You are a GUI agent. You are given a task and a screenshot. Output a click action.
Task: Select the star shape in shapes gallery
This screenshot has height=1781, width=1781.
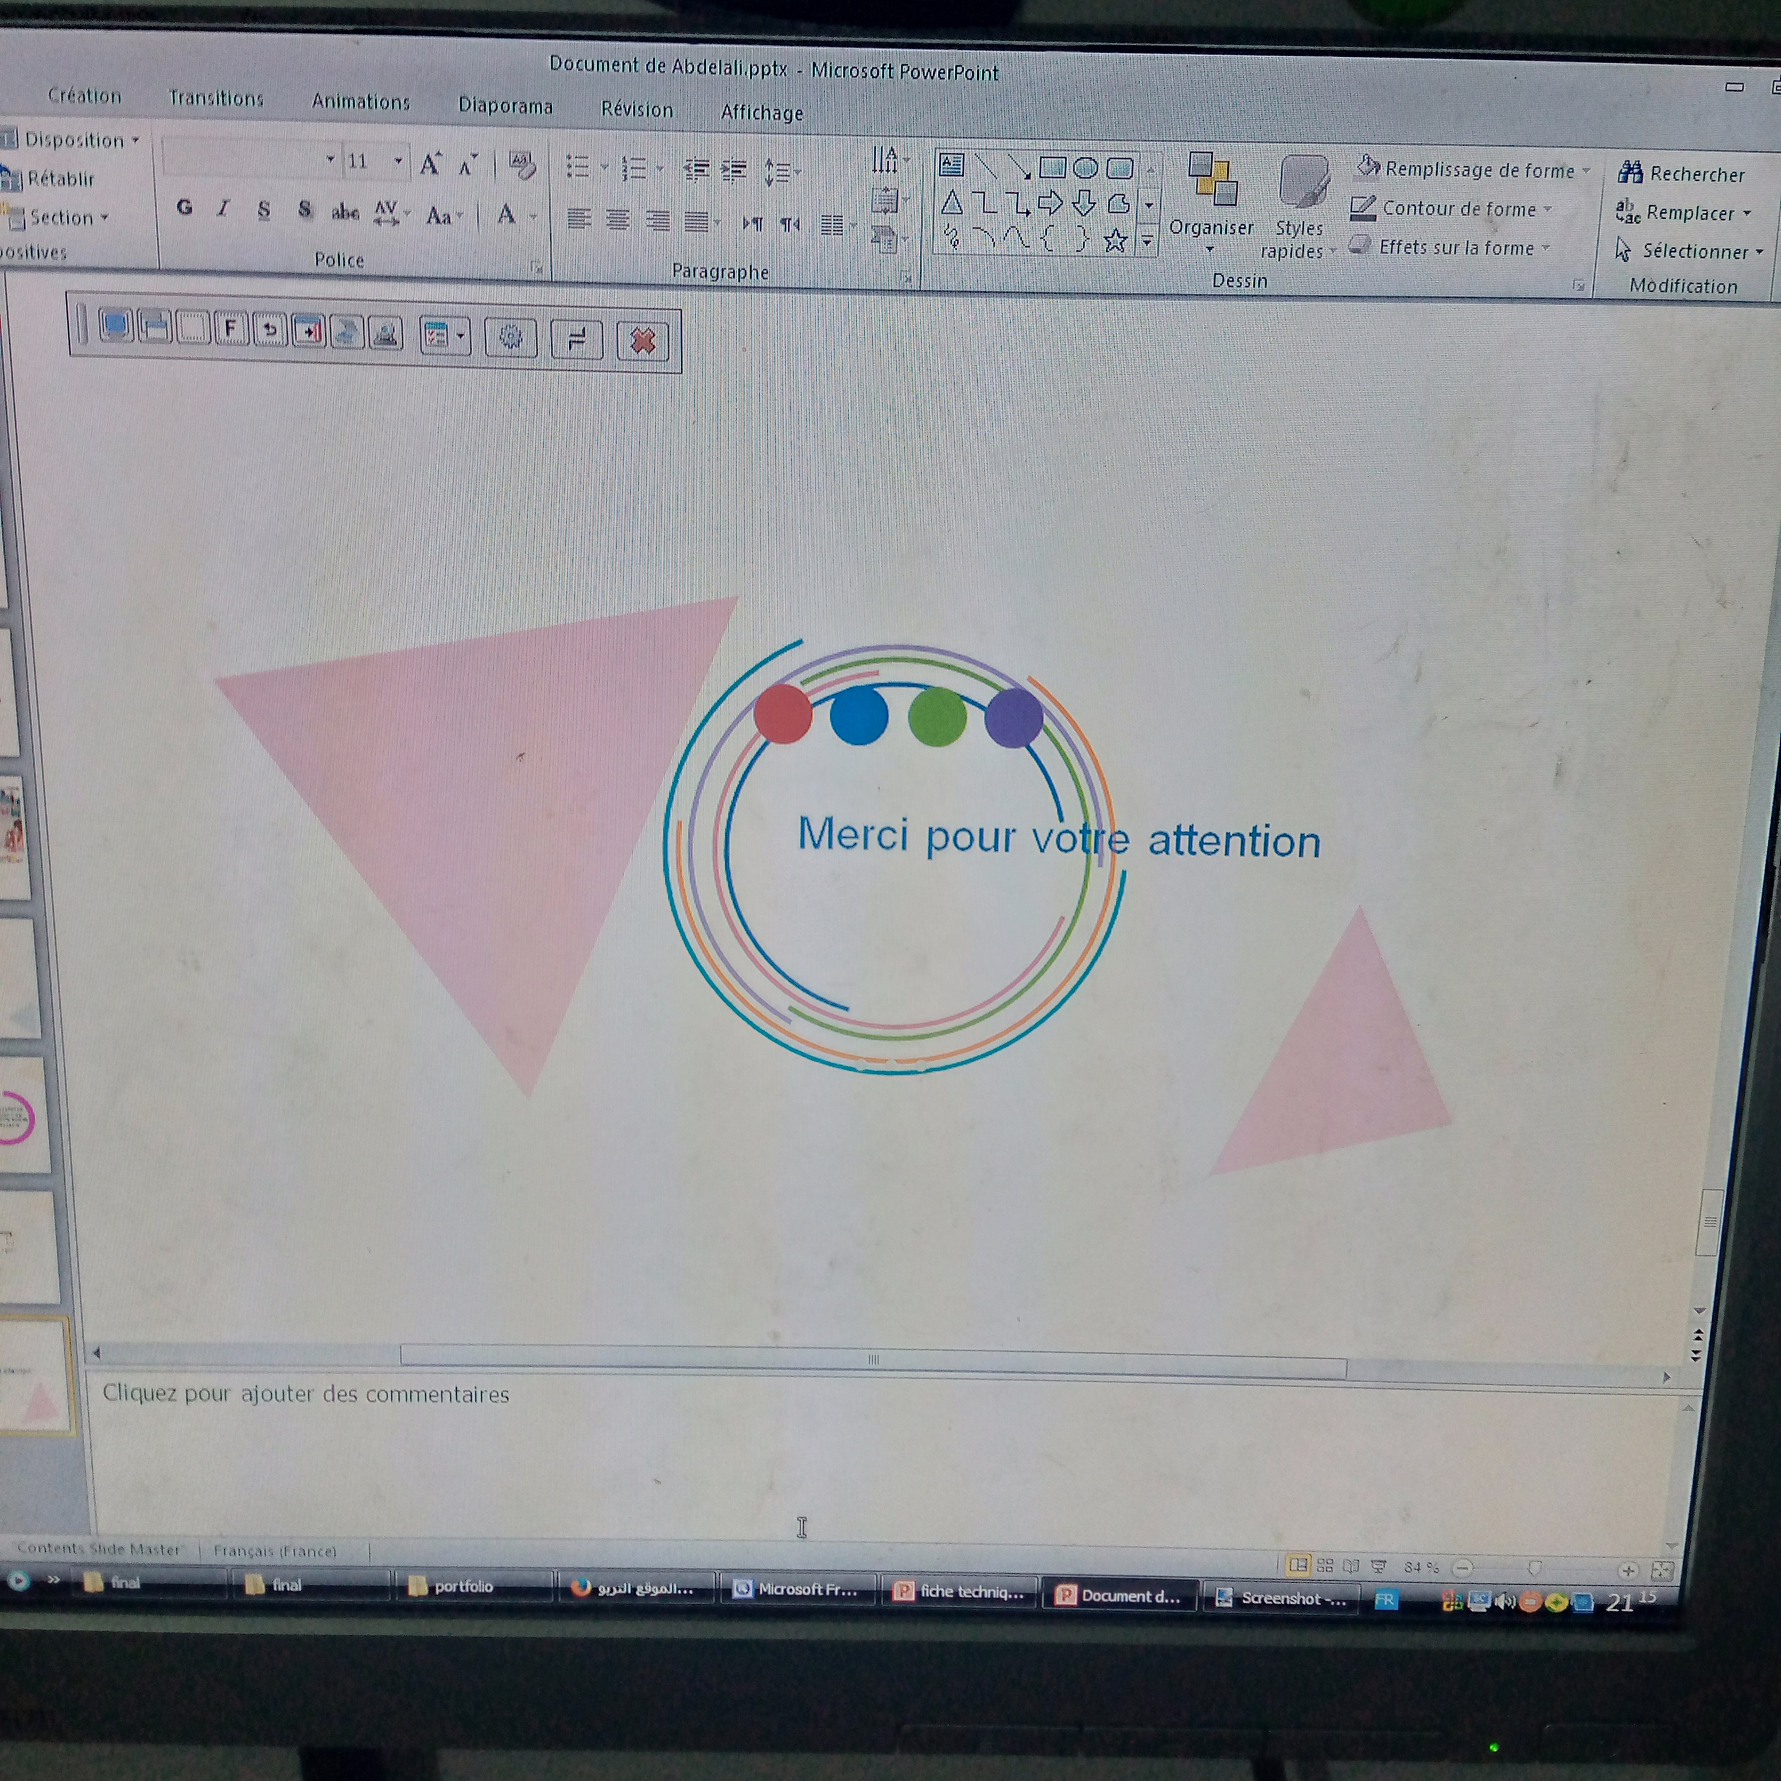[1115, 242]
